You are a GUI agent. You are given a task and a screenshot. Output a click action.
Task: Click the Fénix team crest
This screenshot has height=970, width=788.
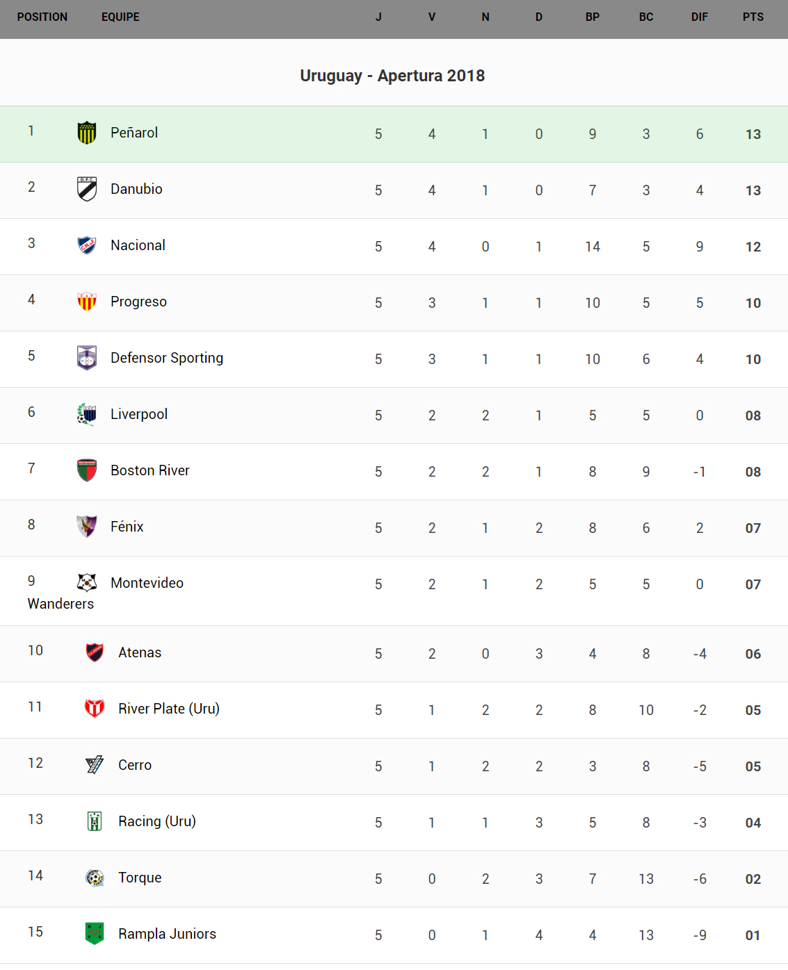tap(87, 527)
